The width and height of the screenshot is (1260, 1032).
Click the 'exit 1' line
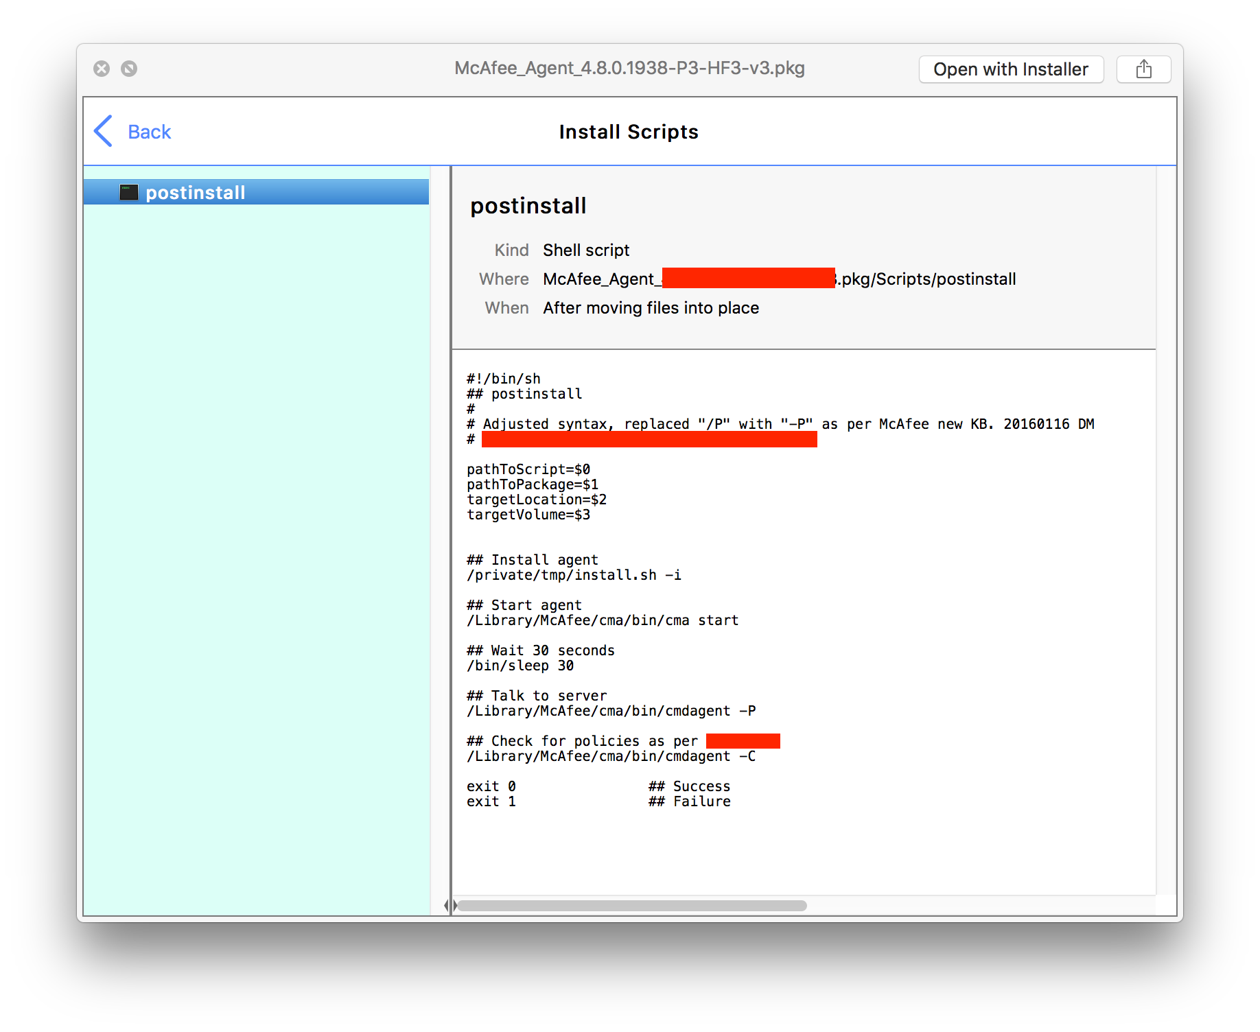(491, 801)
